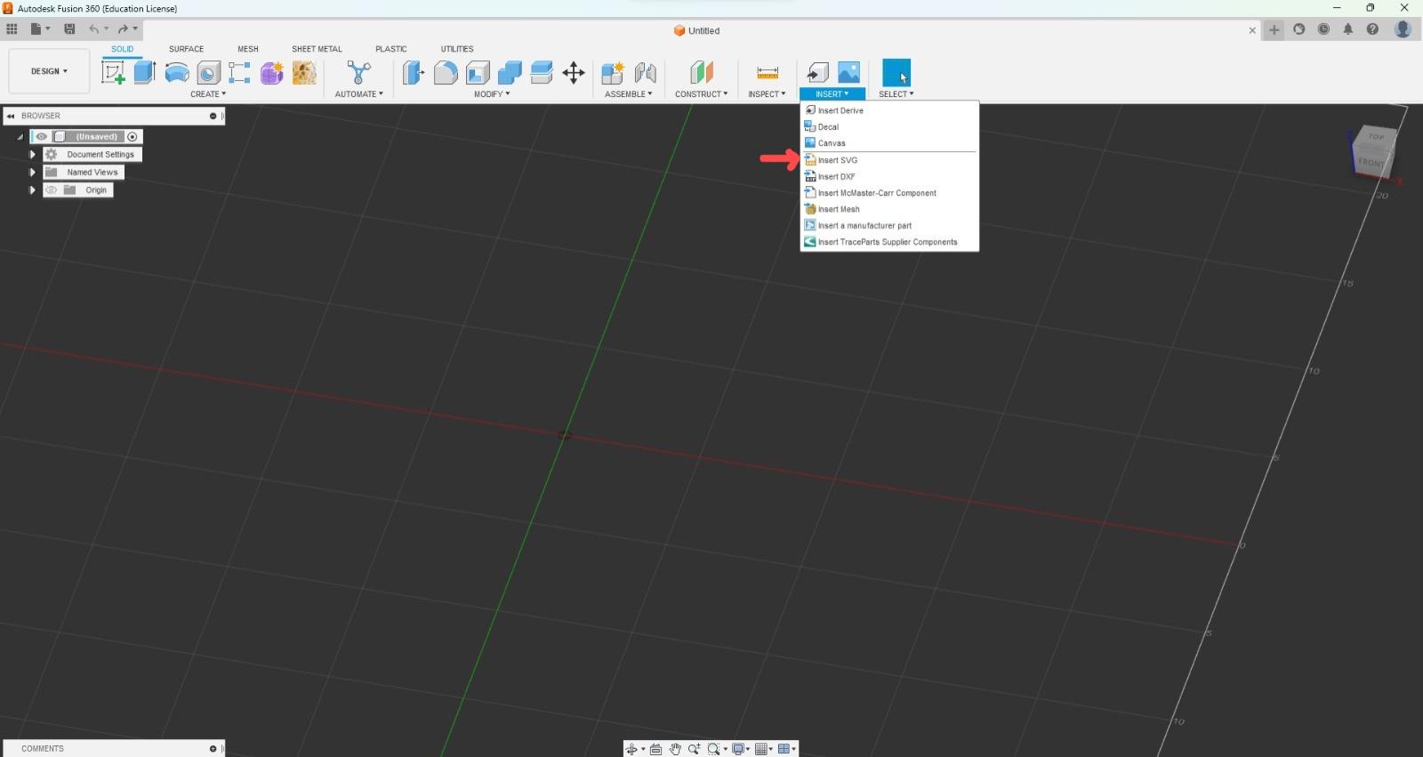
Task: Open the MODIFY dropdown menu
Action: [x=492, y=94]
